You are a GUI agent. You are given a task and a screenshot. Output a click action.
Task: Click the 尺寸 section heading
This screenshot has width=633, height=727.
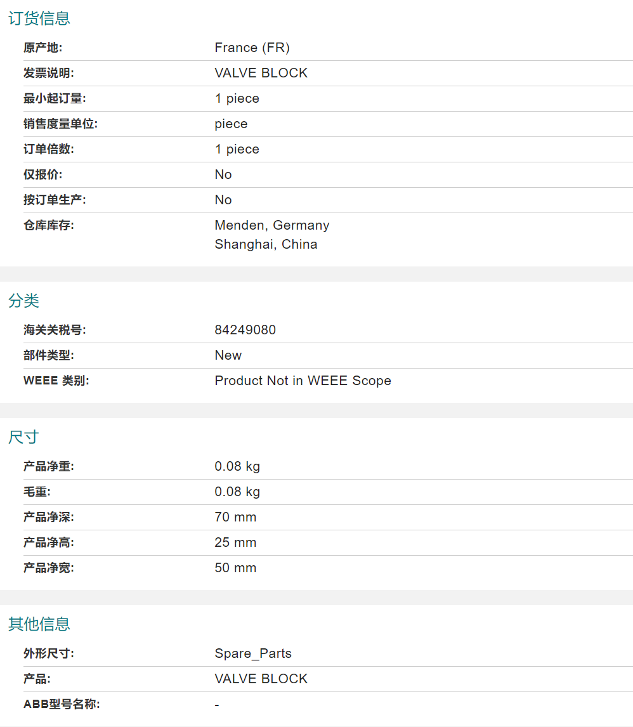pos(23,437)
